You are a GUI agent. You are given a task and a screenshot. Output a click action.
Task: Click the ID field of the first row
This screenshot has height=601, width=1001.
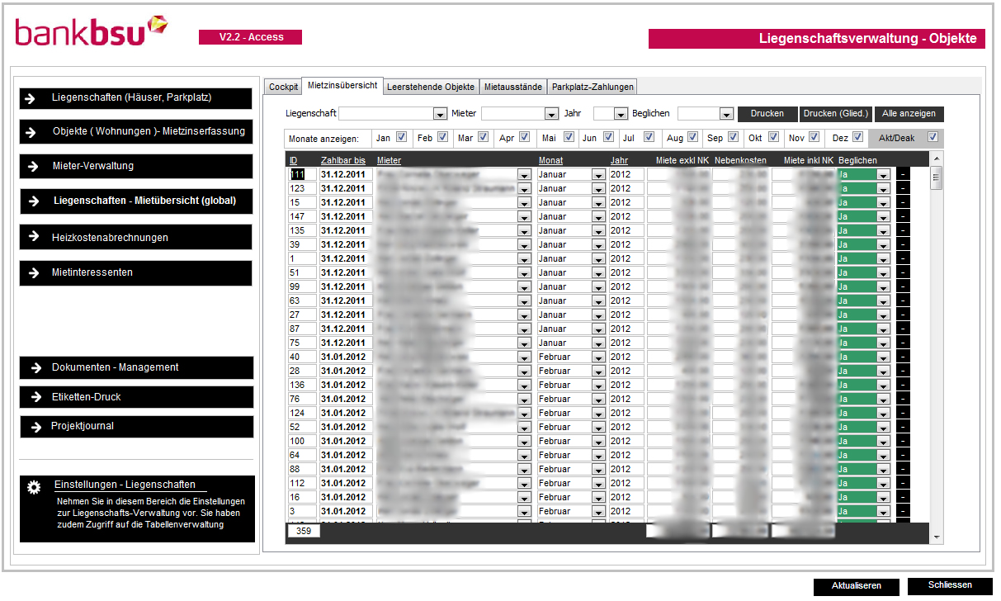pyautogui.click(x=301, y=175)
